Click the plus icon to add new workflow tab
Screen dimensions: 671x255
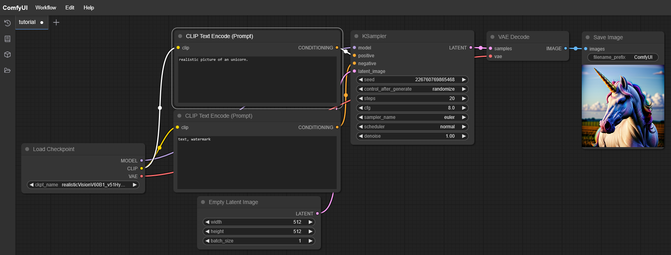coord(56,22)
